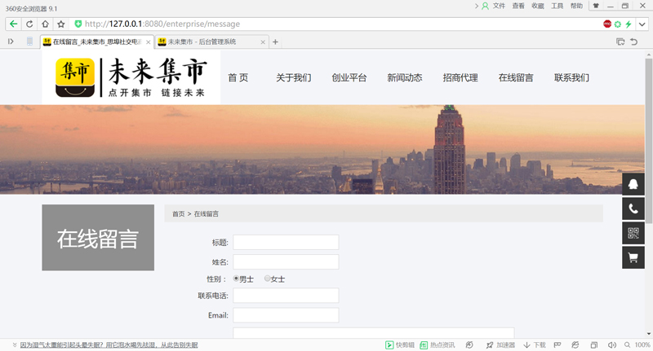Open the 关于我们 navigation link
The image size is (653, 351).
coord(293,78)
